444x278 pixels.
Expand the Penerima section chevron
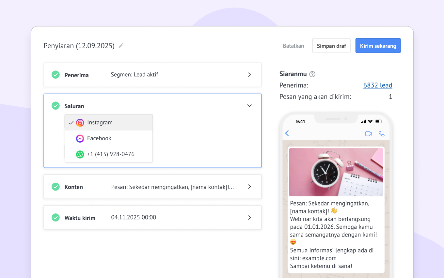[x=249, y=75]
